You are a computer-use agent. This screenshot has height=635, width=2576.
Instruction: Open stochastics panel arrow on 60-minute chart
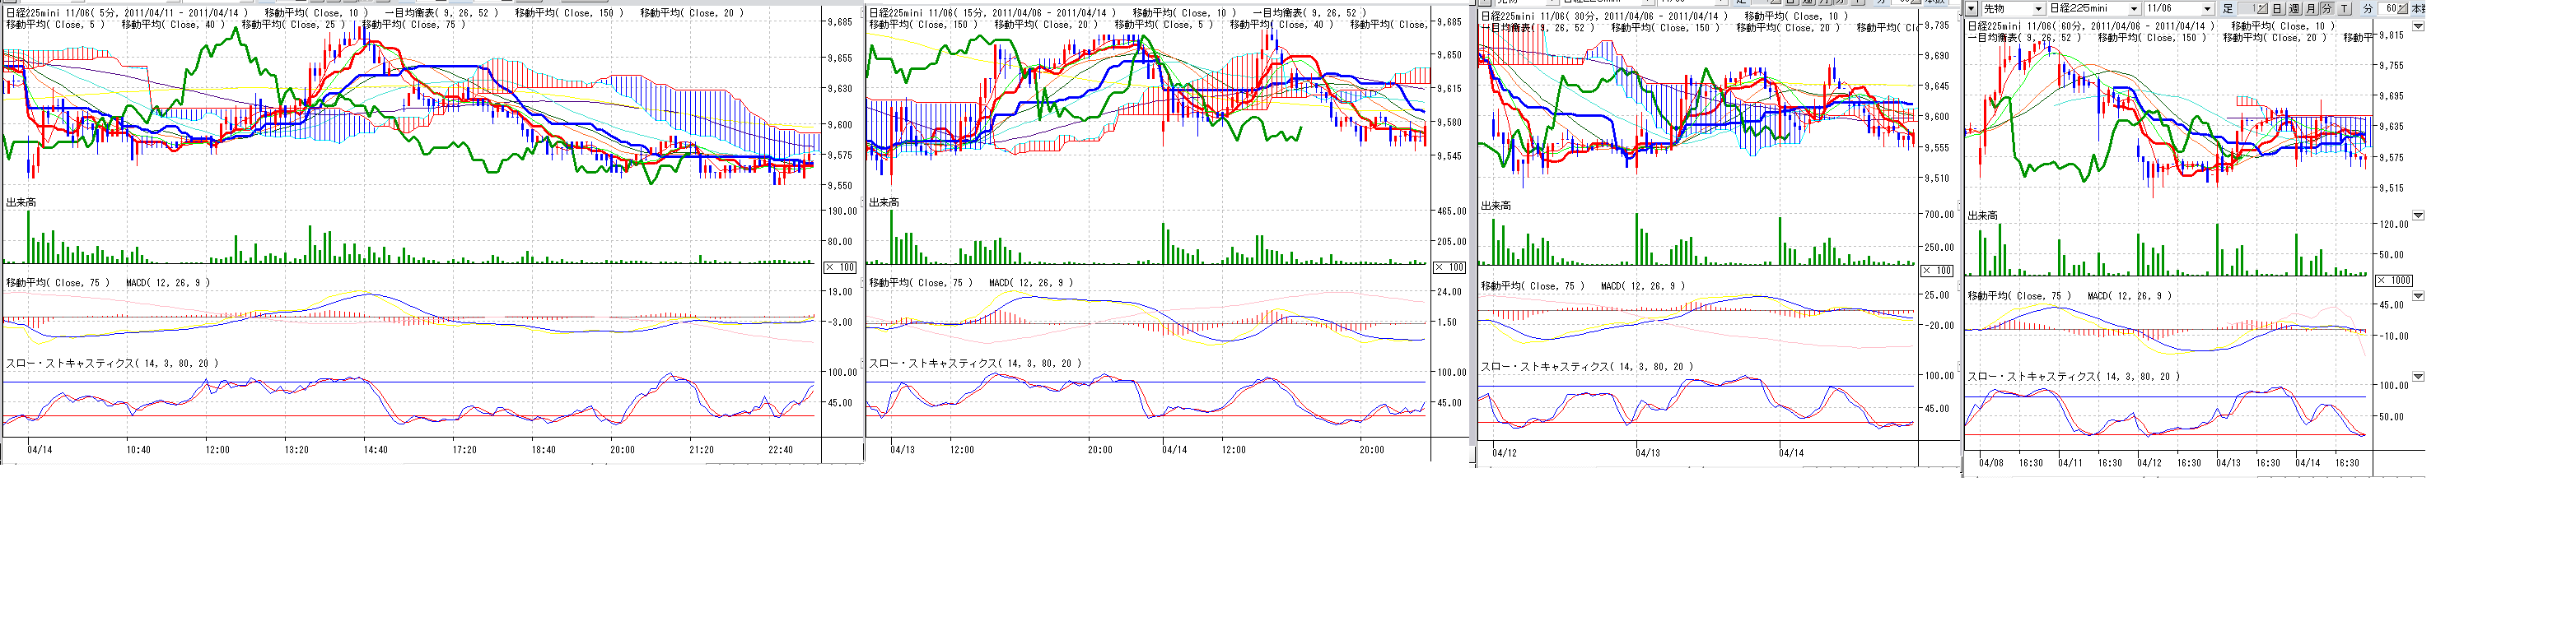2418,378
